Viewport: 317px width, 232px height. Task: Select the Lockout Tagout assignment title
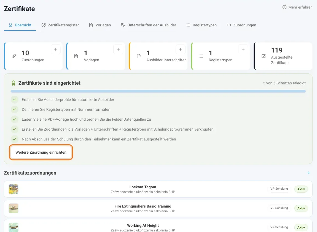click(x=143, y=187)
